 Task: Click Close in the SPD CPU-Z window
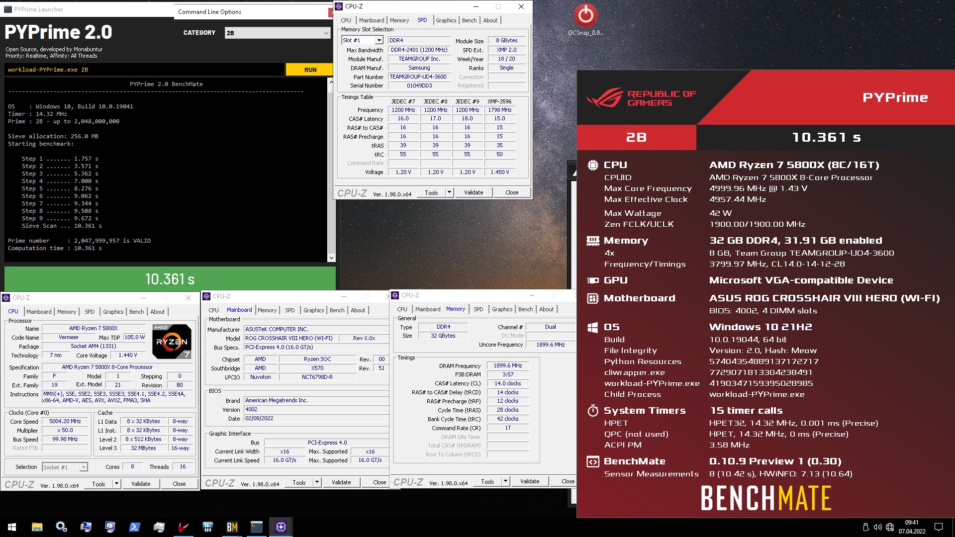[512, 192]
